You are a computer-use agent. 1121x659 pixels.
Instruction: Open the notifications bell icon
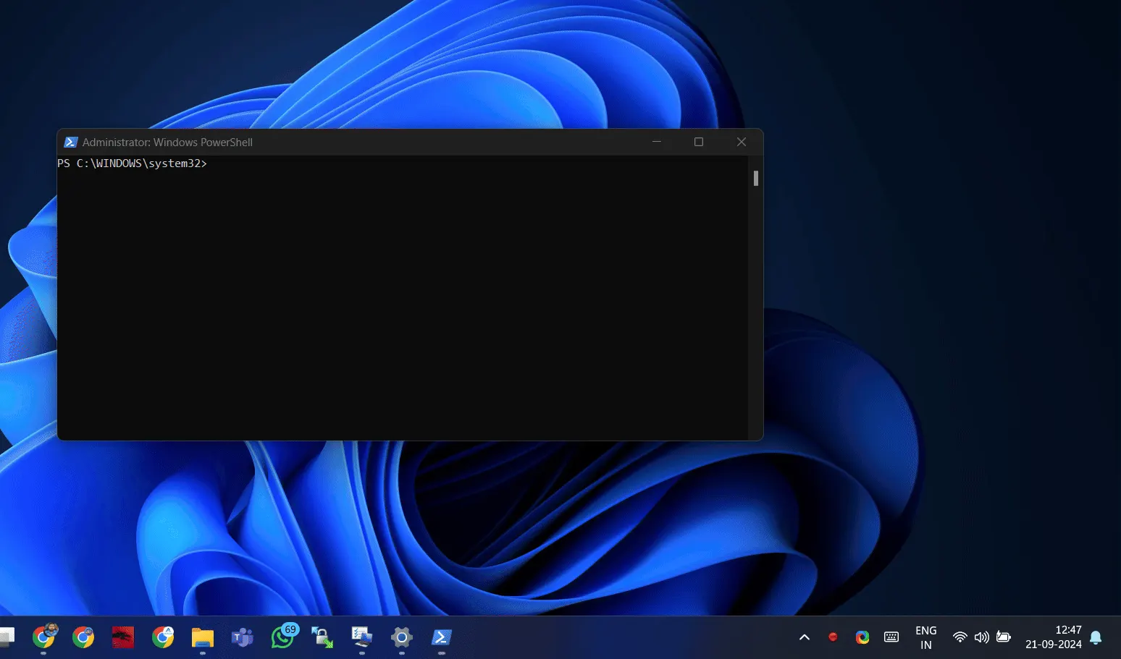click(x=1096, y=637)
